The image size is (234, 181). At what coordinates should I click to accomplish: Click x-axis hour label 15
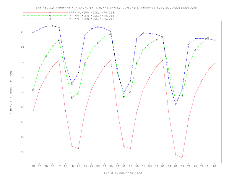tap(65, 166)
